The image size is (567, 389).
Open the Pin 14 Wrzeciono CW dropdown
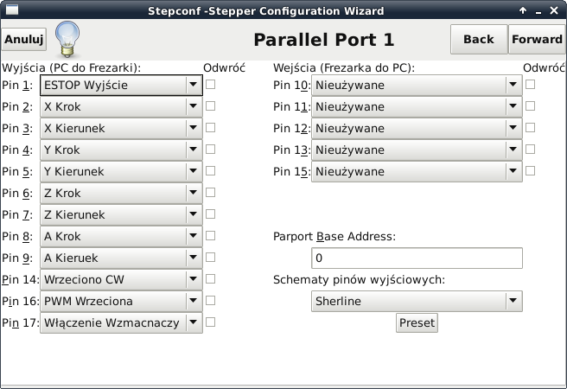tap(121, 279)
